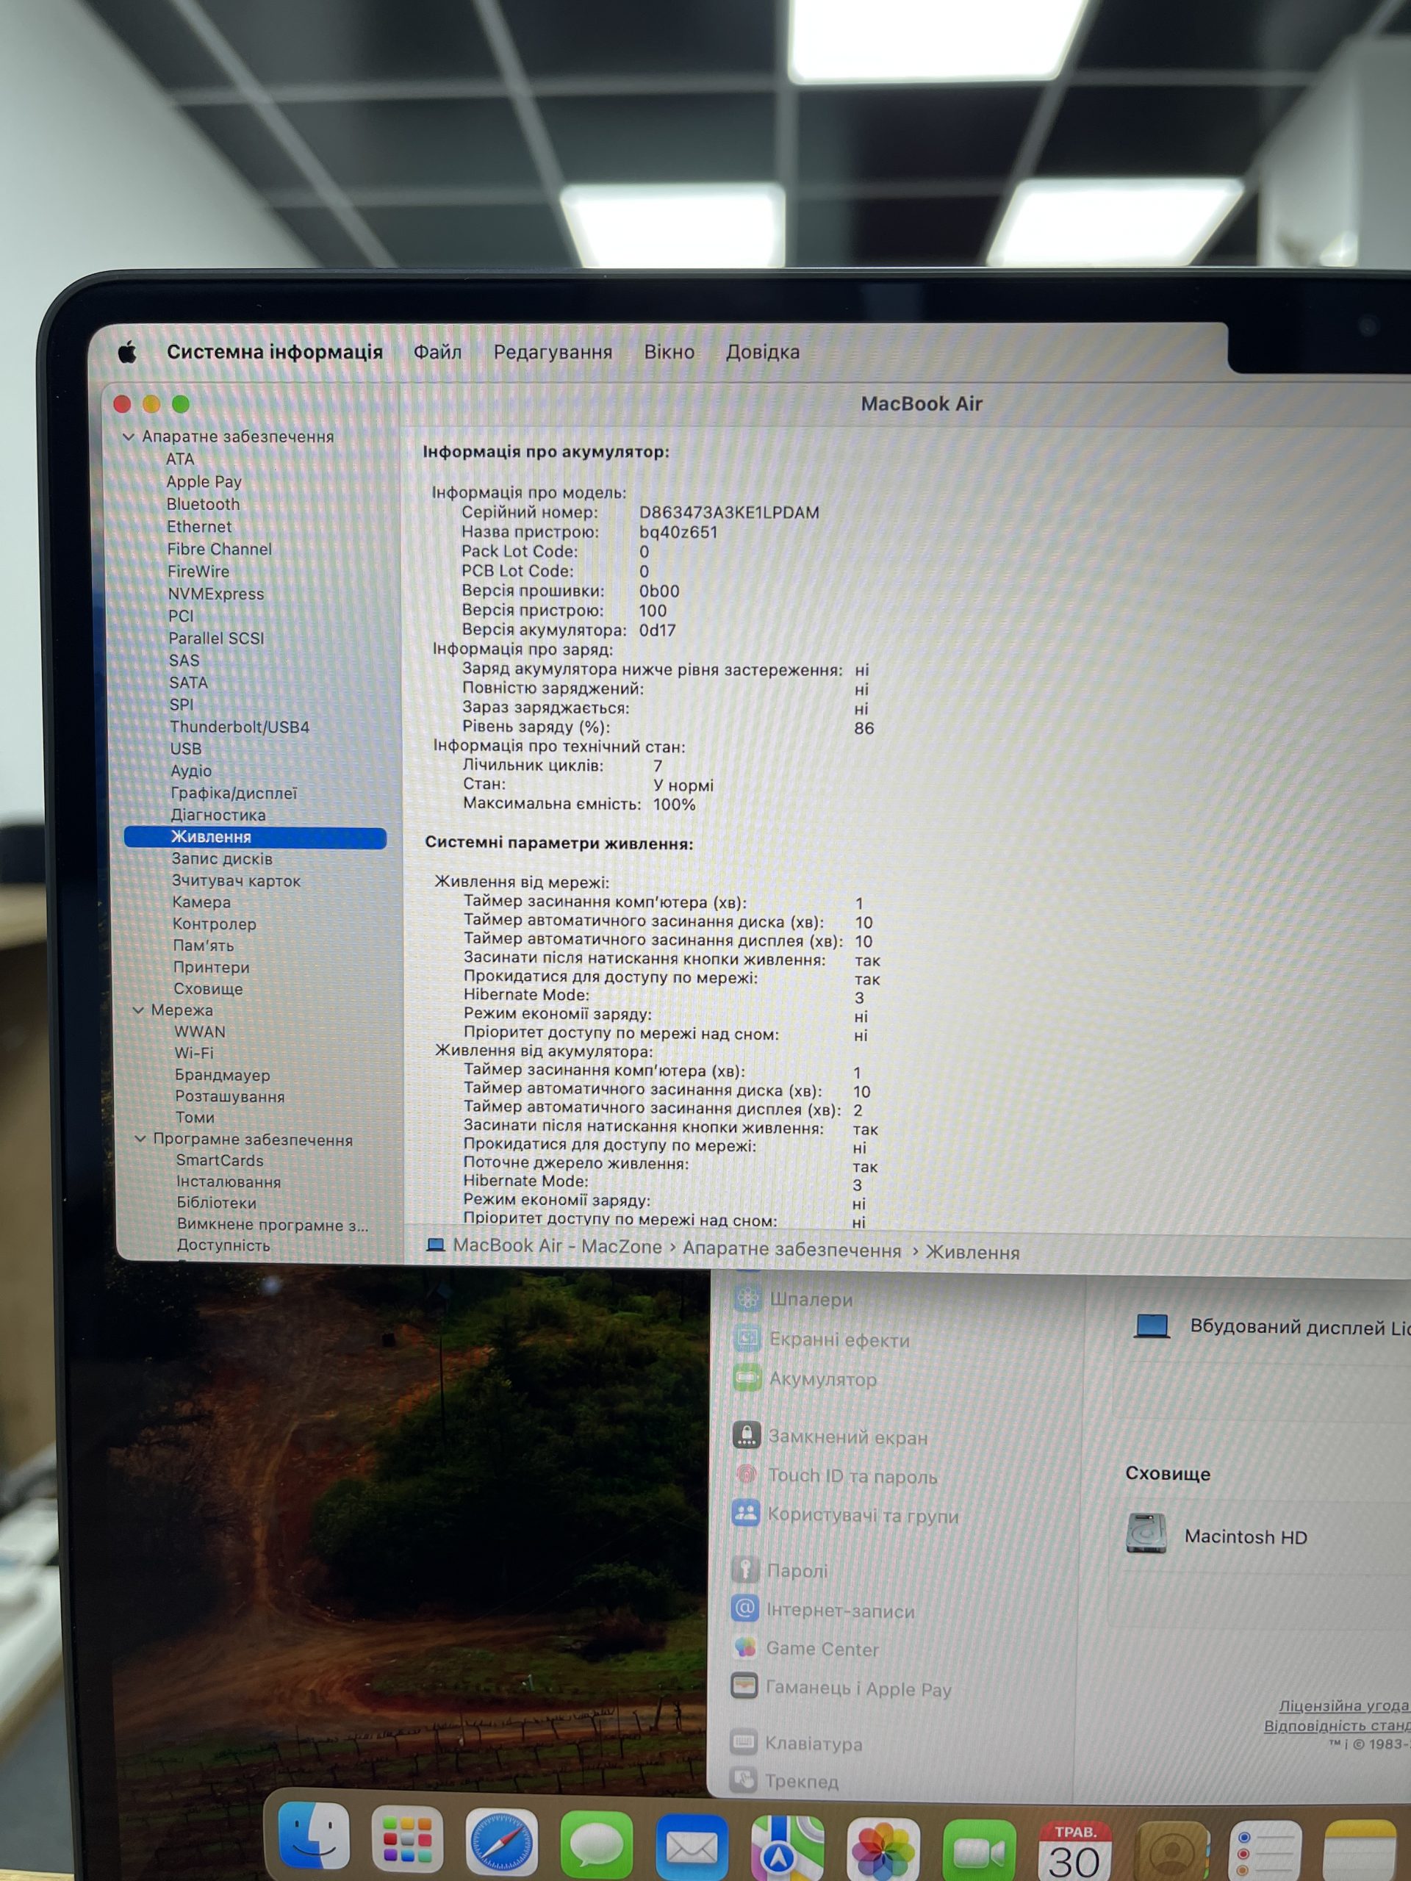Open Safari from the Dock
The height and width of the screenshot is (1881, 1411).
point(502,1843)
